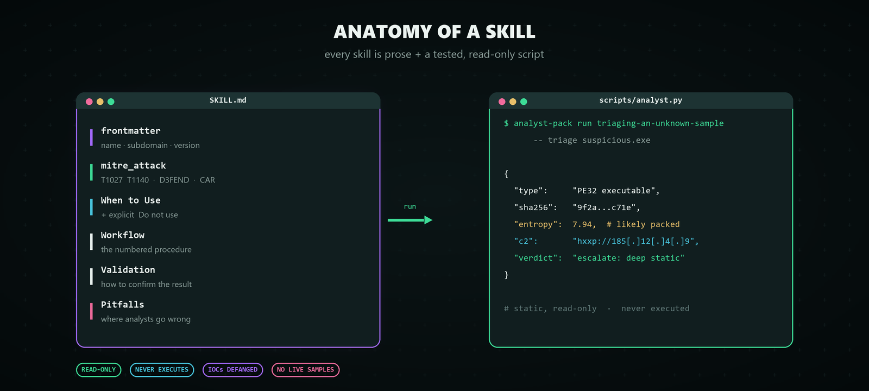Click the 'ANATOMY OF A SKILL' title
Image resolution: width=869 pixels, height=391 pixels.
pos(434,32)
